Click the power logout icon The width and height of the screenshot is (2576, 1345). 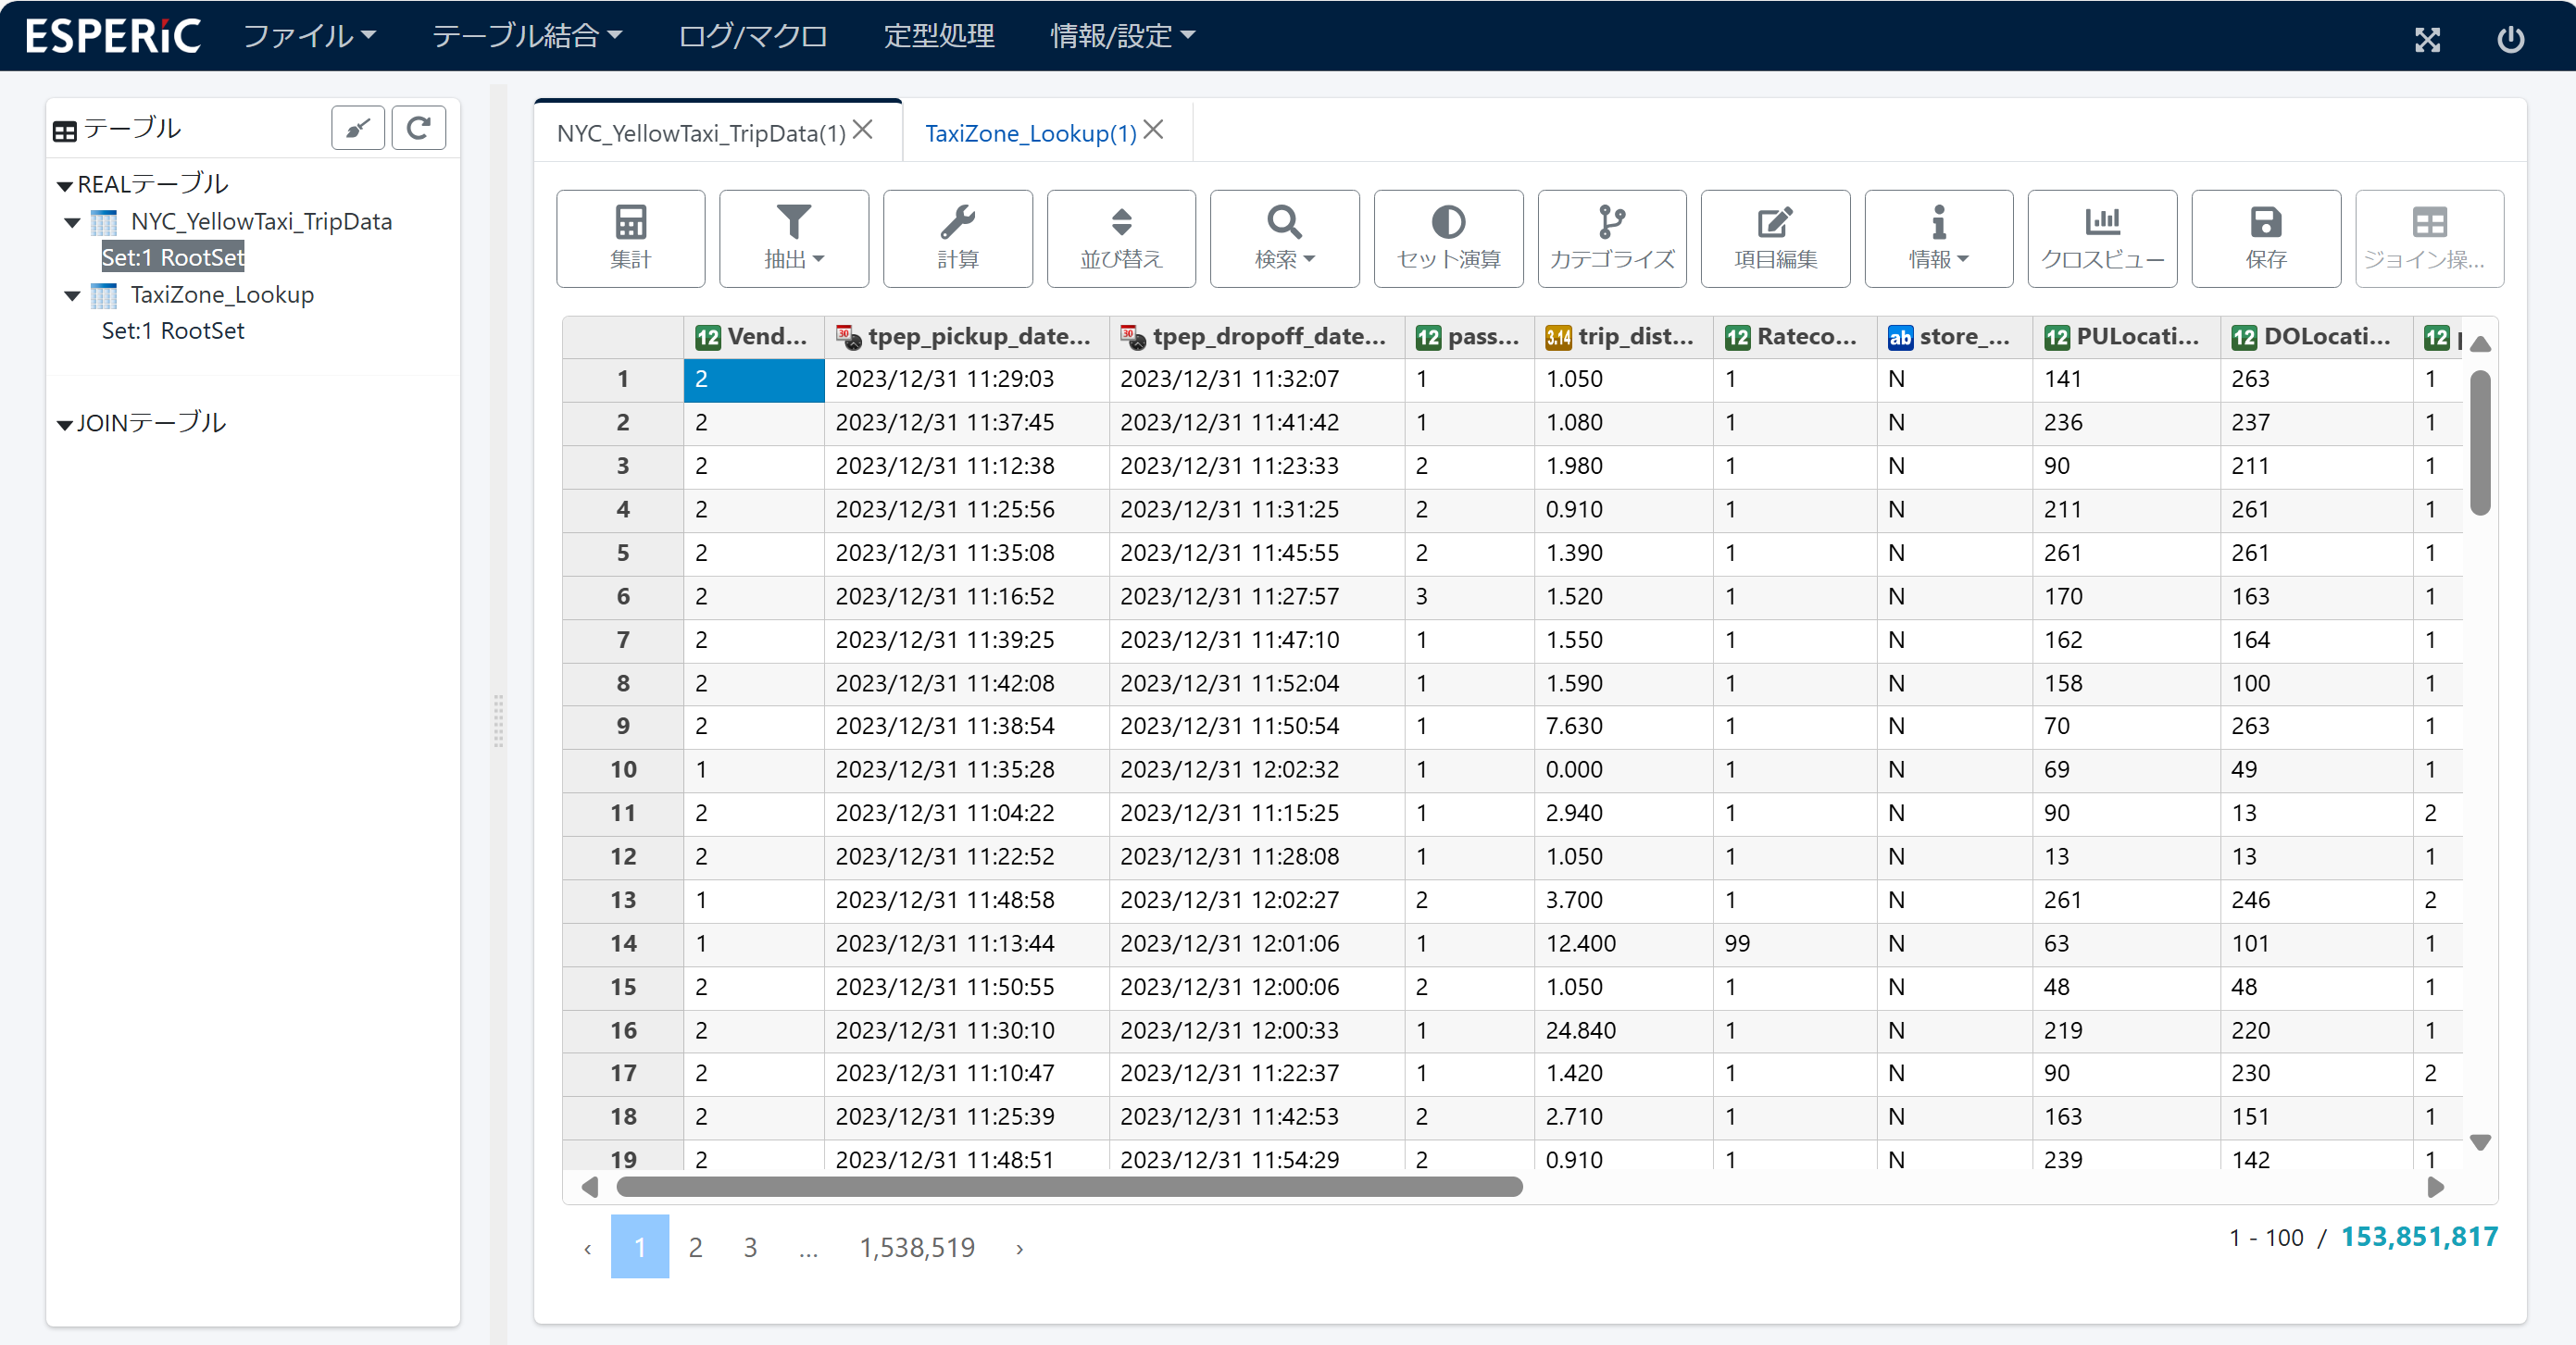pyautogui.click(x=2510, y=39)
